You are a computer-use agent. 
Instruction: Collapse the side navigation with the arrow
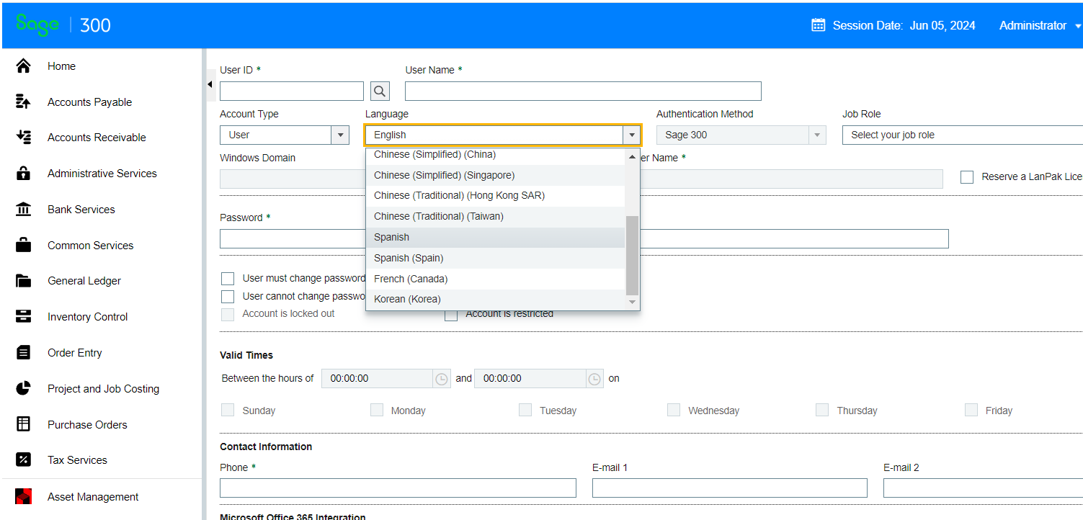tap(210, 85)
